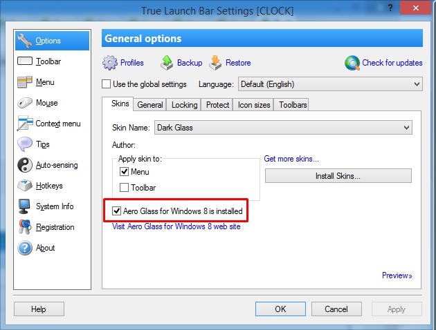Open Profiles gear icon
Image resolution: width=436 pixels, height=330 pixels.
coord(110,63)
